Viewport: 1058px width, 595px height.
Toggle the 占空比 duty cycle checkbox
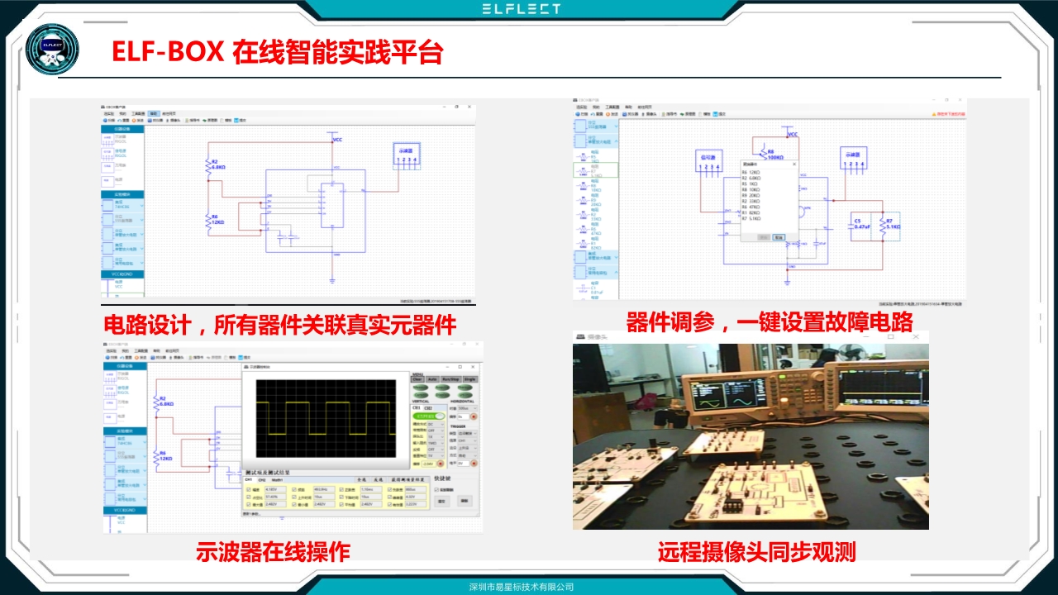(249, 497)
